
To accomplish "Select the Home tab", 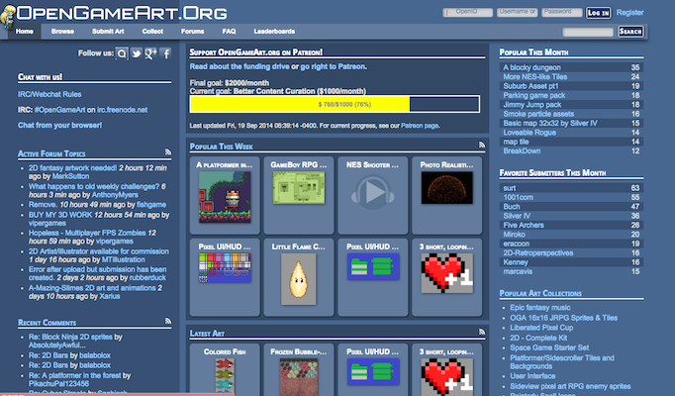I will pos(25,32).
